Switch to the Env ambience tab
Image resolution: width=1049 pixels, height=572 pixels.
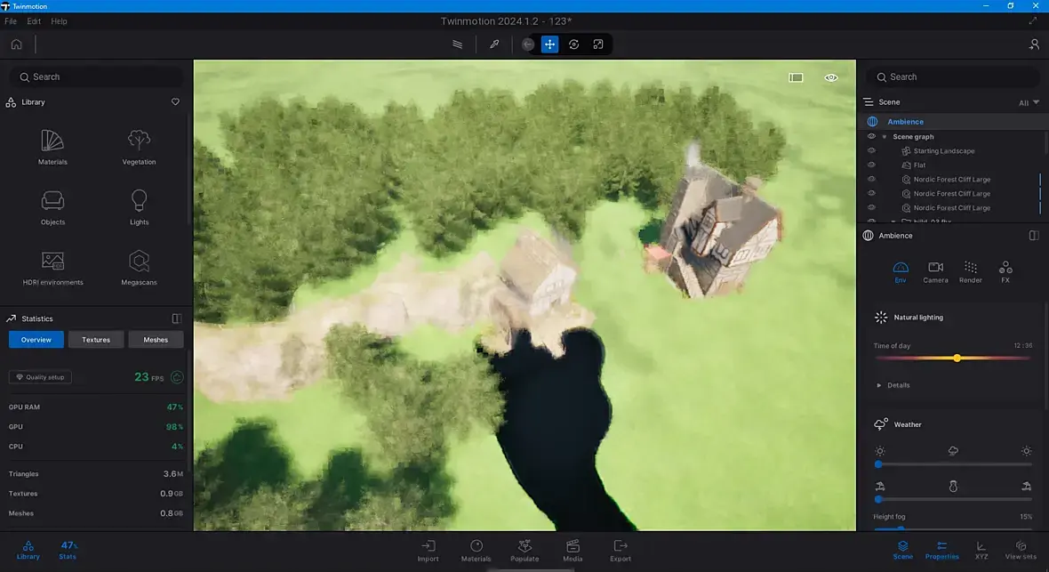(x=901, y=272)
